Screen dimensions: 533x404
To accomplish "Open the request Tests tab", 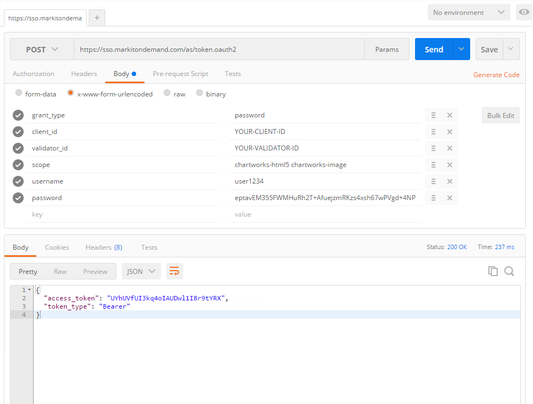I will 233,74.
